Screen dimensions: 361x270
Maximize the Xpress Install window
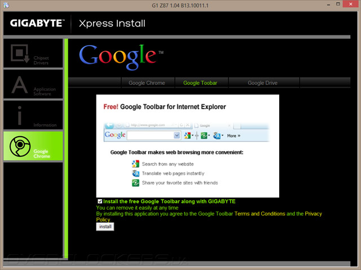pos(338,4)
